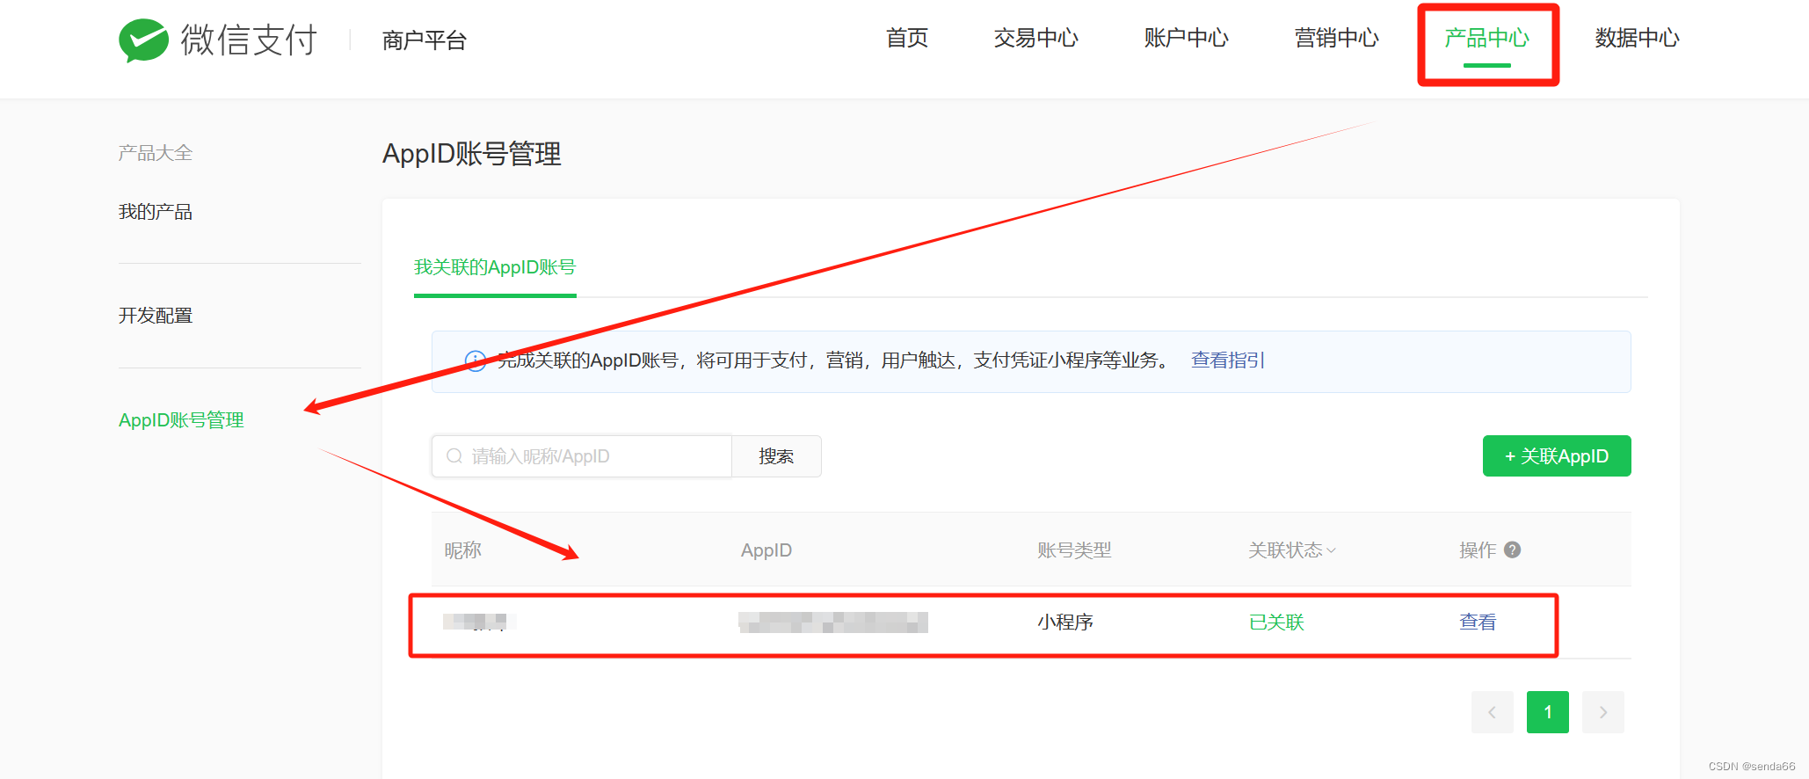Screen dimensions: 1809x779
Task: Open 账户中心 menu
Action: 1186,39
